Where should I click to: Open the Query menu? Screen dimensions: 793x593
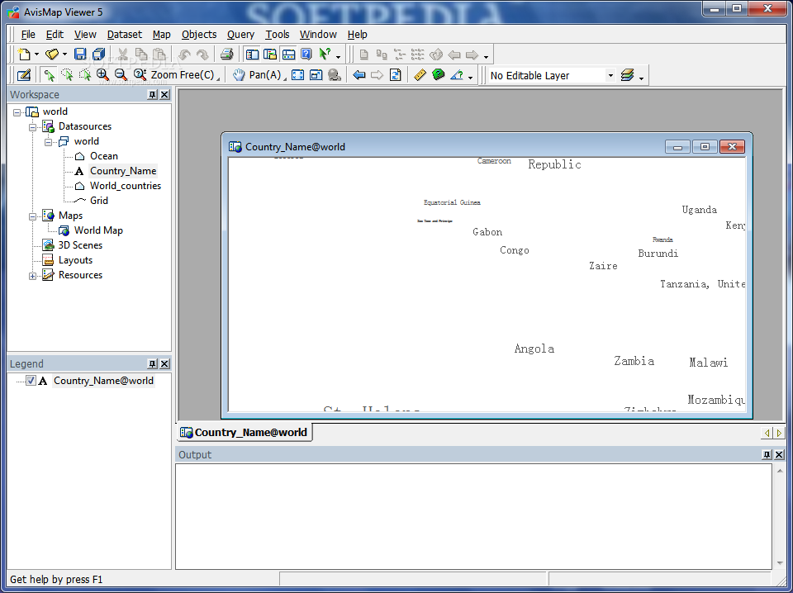click(240, 35)
